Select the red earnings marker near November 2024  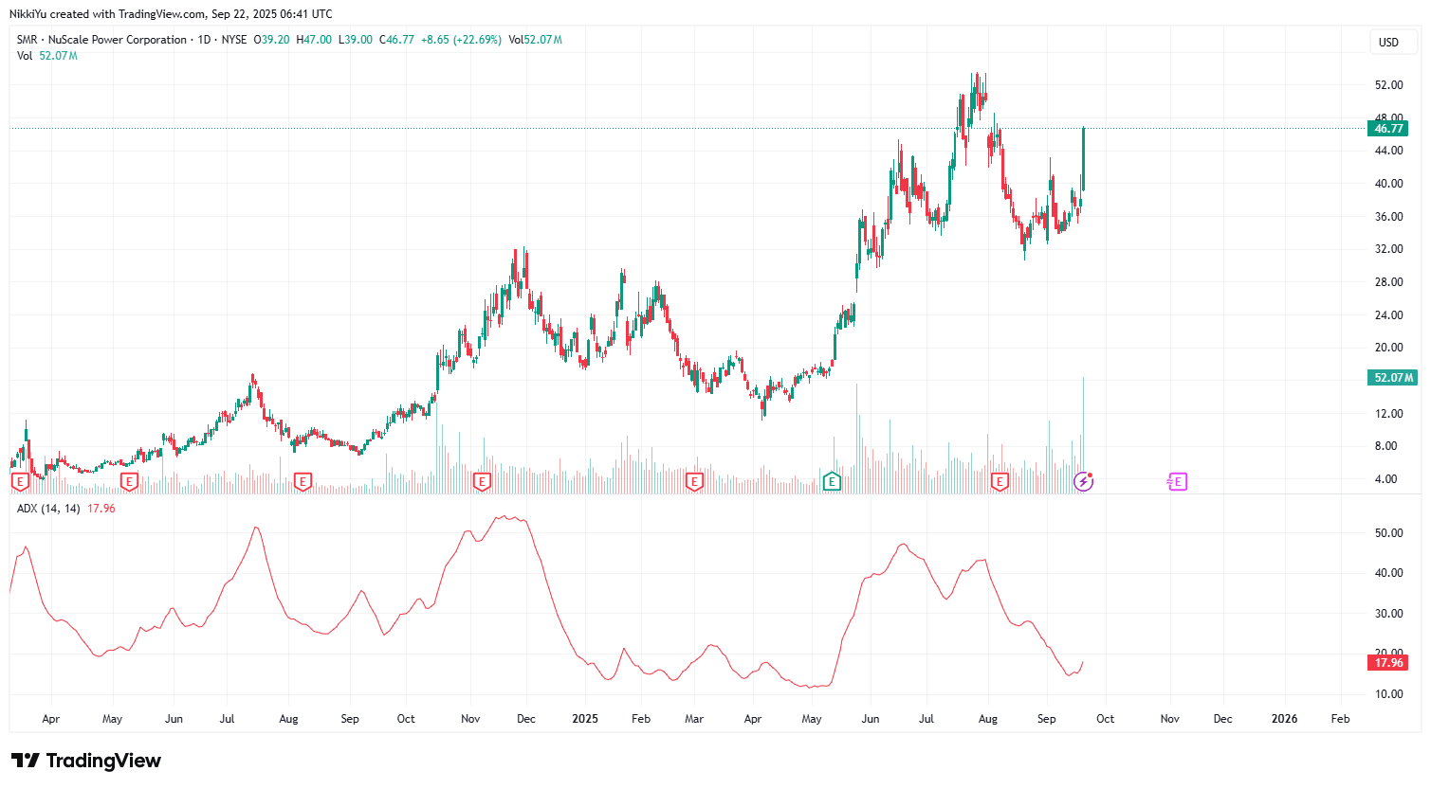(481, 481)
